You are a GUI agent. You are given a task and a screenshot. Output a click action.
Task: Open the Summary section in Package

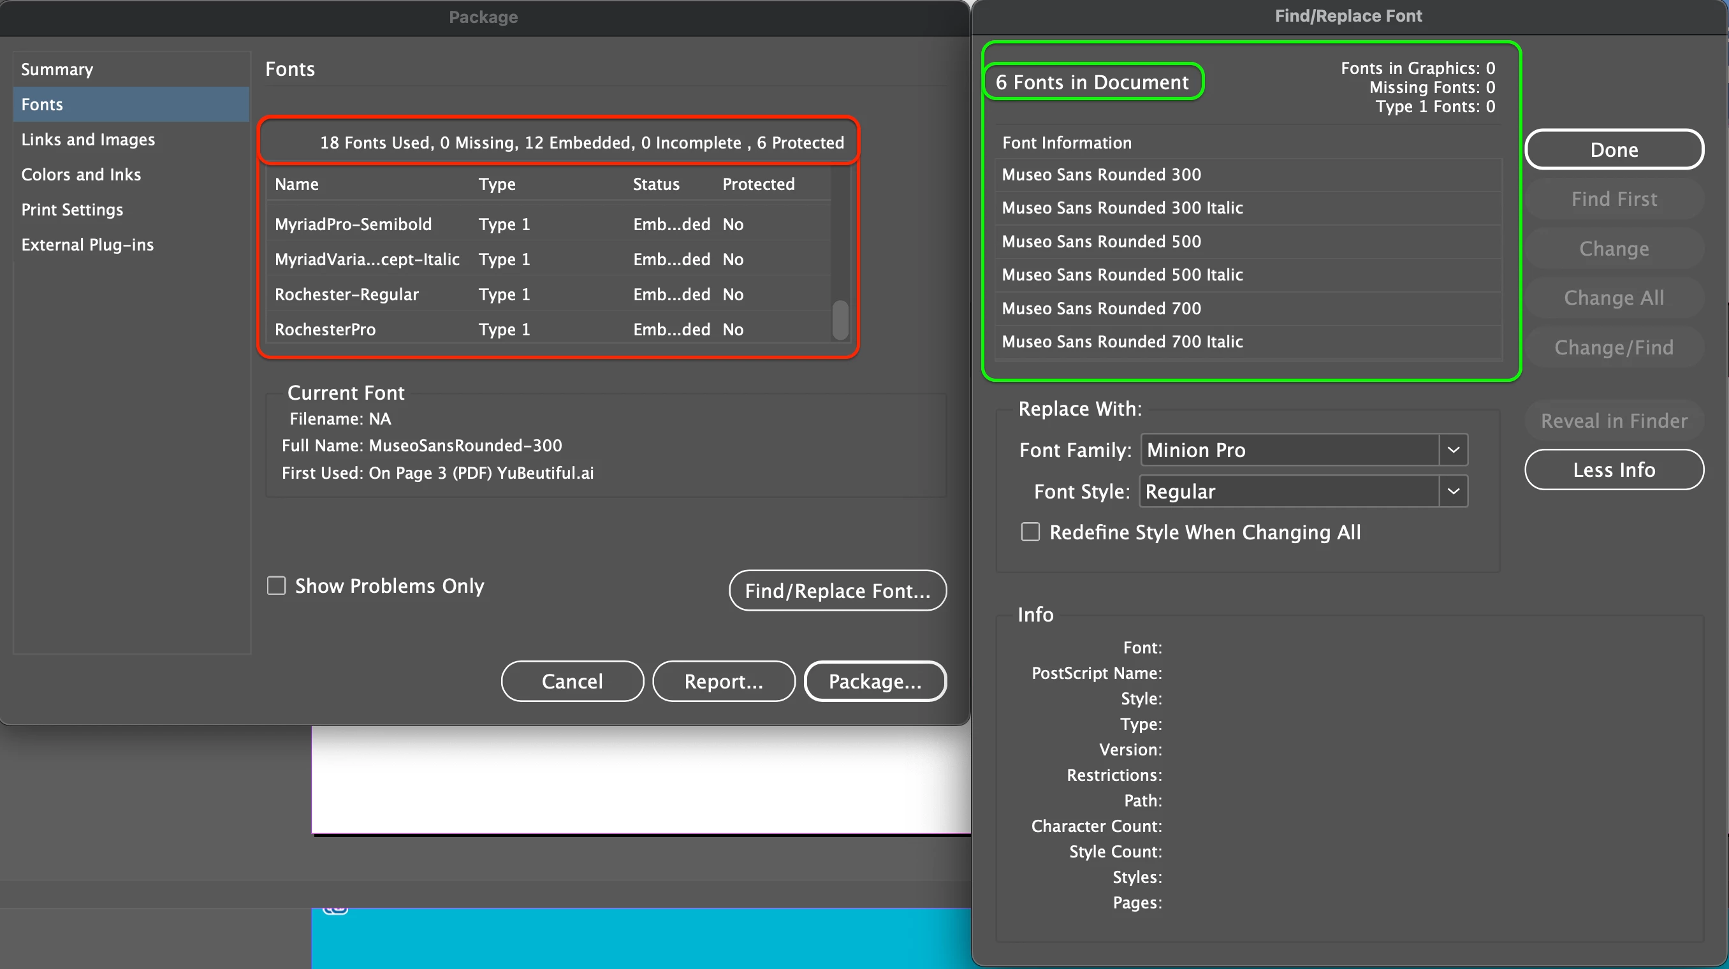[x=57, y=69]
